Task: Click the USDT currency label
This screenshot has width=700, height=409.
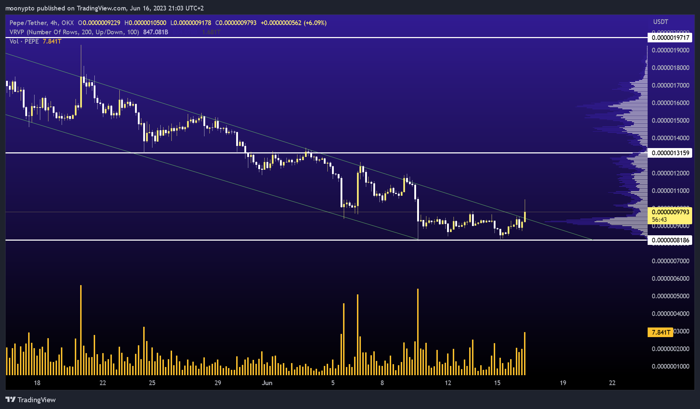Action: (x=660, y=22)
